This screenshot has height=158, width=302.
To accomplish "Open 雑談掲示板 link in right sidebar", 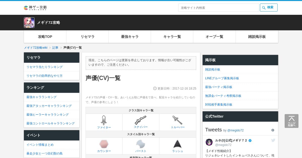I will pos(213,69).
